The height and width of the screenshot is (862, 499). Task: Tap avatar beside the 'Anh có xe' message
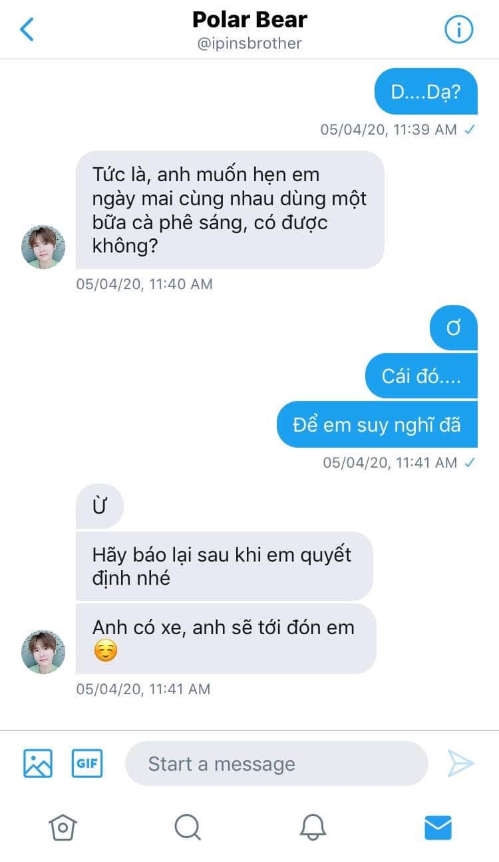43,652
